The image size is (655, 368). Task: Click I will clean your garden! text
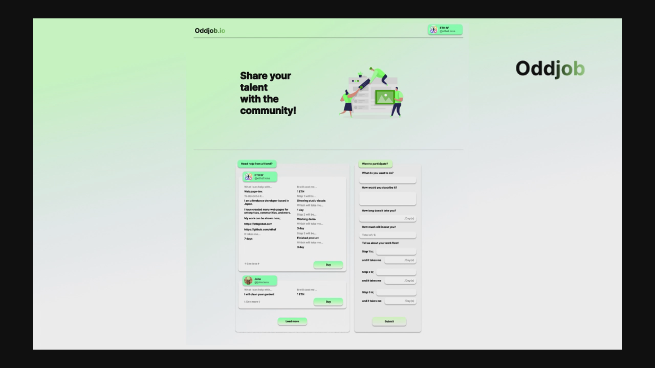point(259,294)
